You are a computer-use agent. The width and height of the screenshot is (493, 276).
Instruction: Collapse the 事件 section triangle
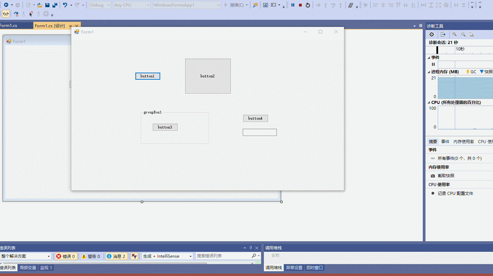tap(429, 58)
